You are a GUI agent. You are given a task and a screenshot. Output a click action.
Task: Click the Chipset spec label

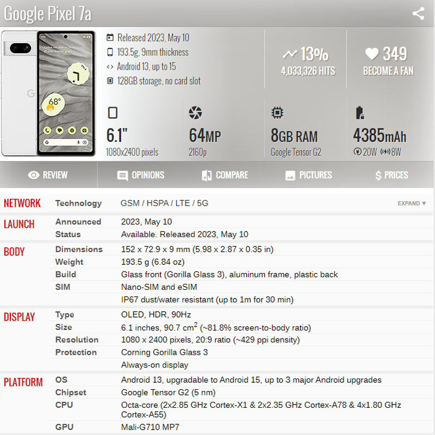[71, 392]
